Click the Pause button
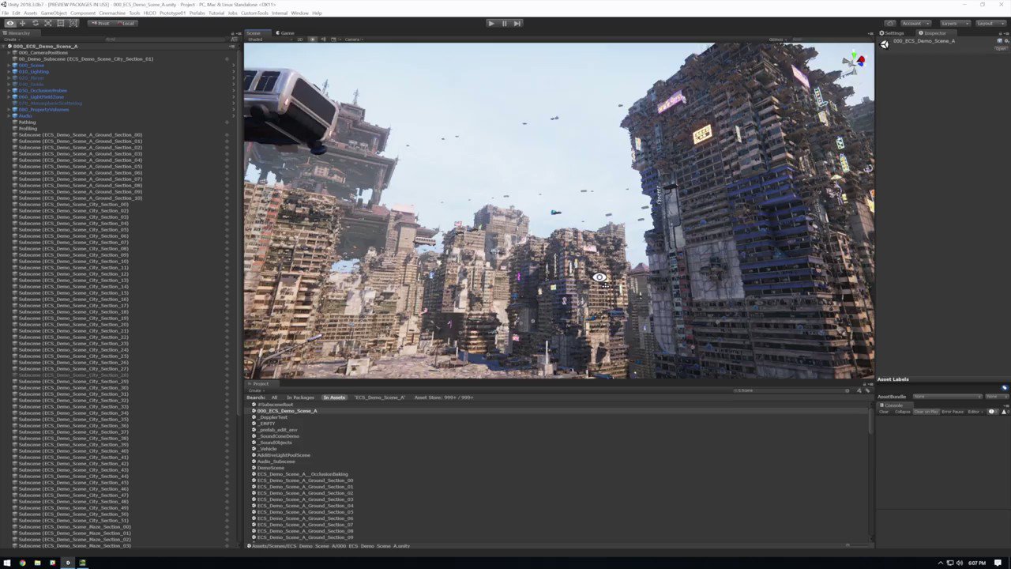The height and width of the screenshot is (569, 1011). pos(504,23)
